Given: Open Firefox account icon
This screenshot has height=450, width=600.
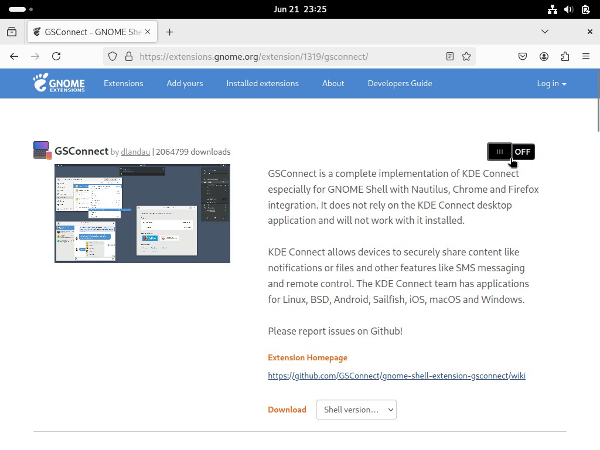Looking at the screenshot, I should (x=544, y=57).
